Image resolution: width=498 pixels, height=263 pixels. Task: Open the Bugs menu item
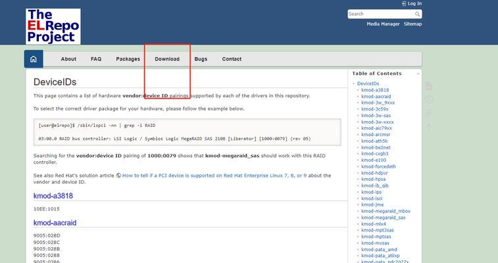point(201,59)
